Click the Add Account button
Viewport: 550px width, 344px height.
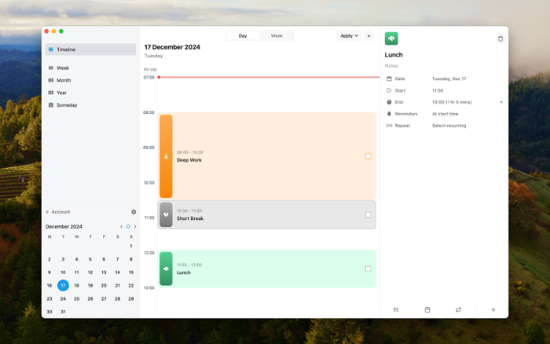tap(58, 212)
